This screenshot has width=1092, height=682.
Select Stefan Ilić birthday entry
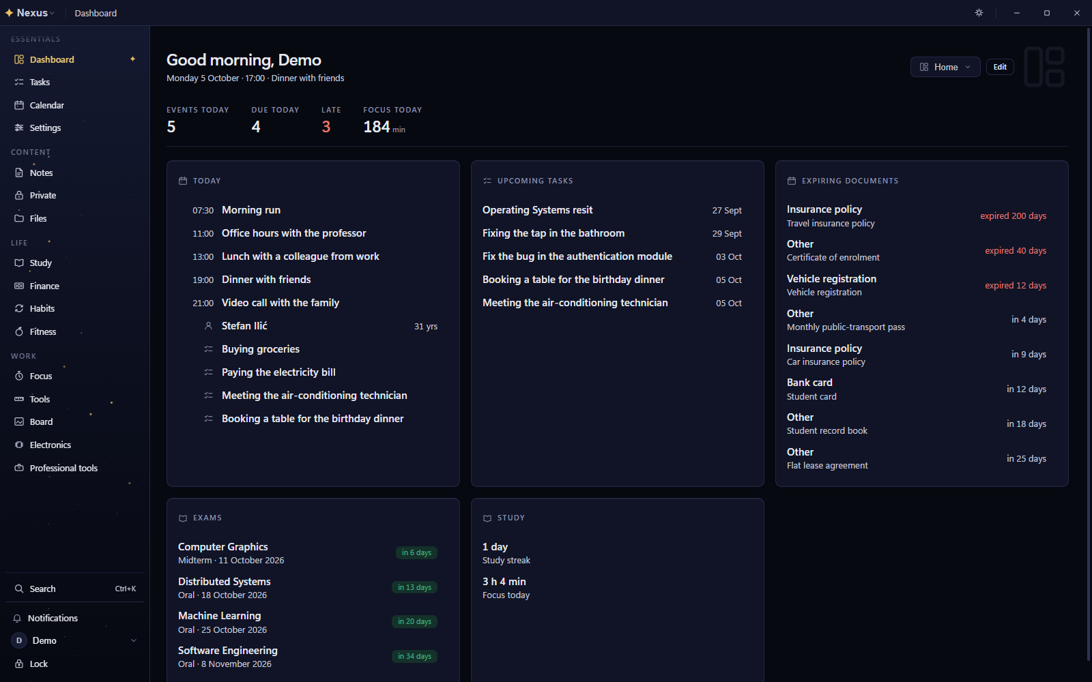tap(315, 326)
